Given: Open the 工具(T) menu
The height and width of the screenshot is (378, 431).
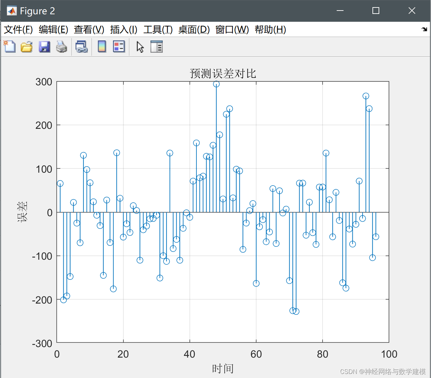Looking at the screenshot, I should point(158,30).
